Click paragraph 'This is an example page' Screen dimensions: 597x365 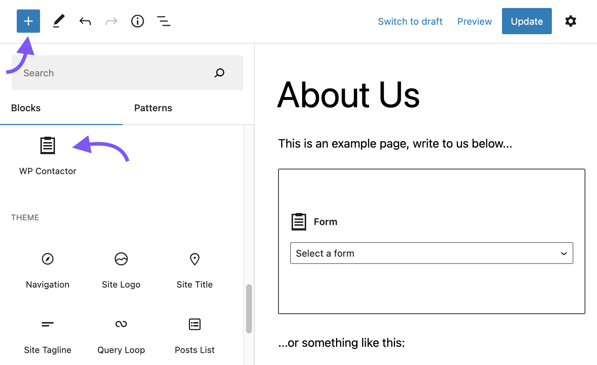[x=395, y=144]
